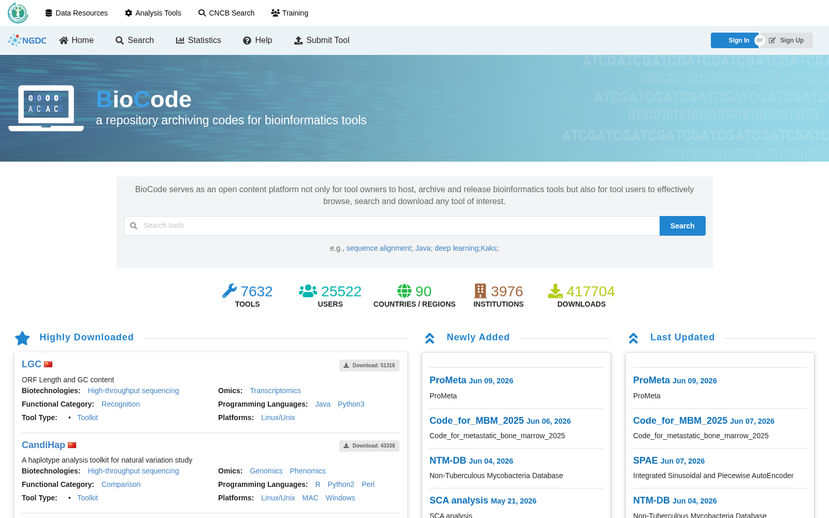Click the wrench Tools statistic icon
This screenshot has width=829, height=518.
(x=229, y=291)
